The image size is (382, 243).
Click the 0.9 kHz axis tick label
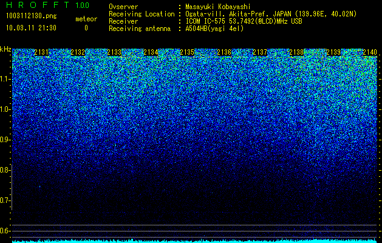tap(4, 140)
